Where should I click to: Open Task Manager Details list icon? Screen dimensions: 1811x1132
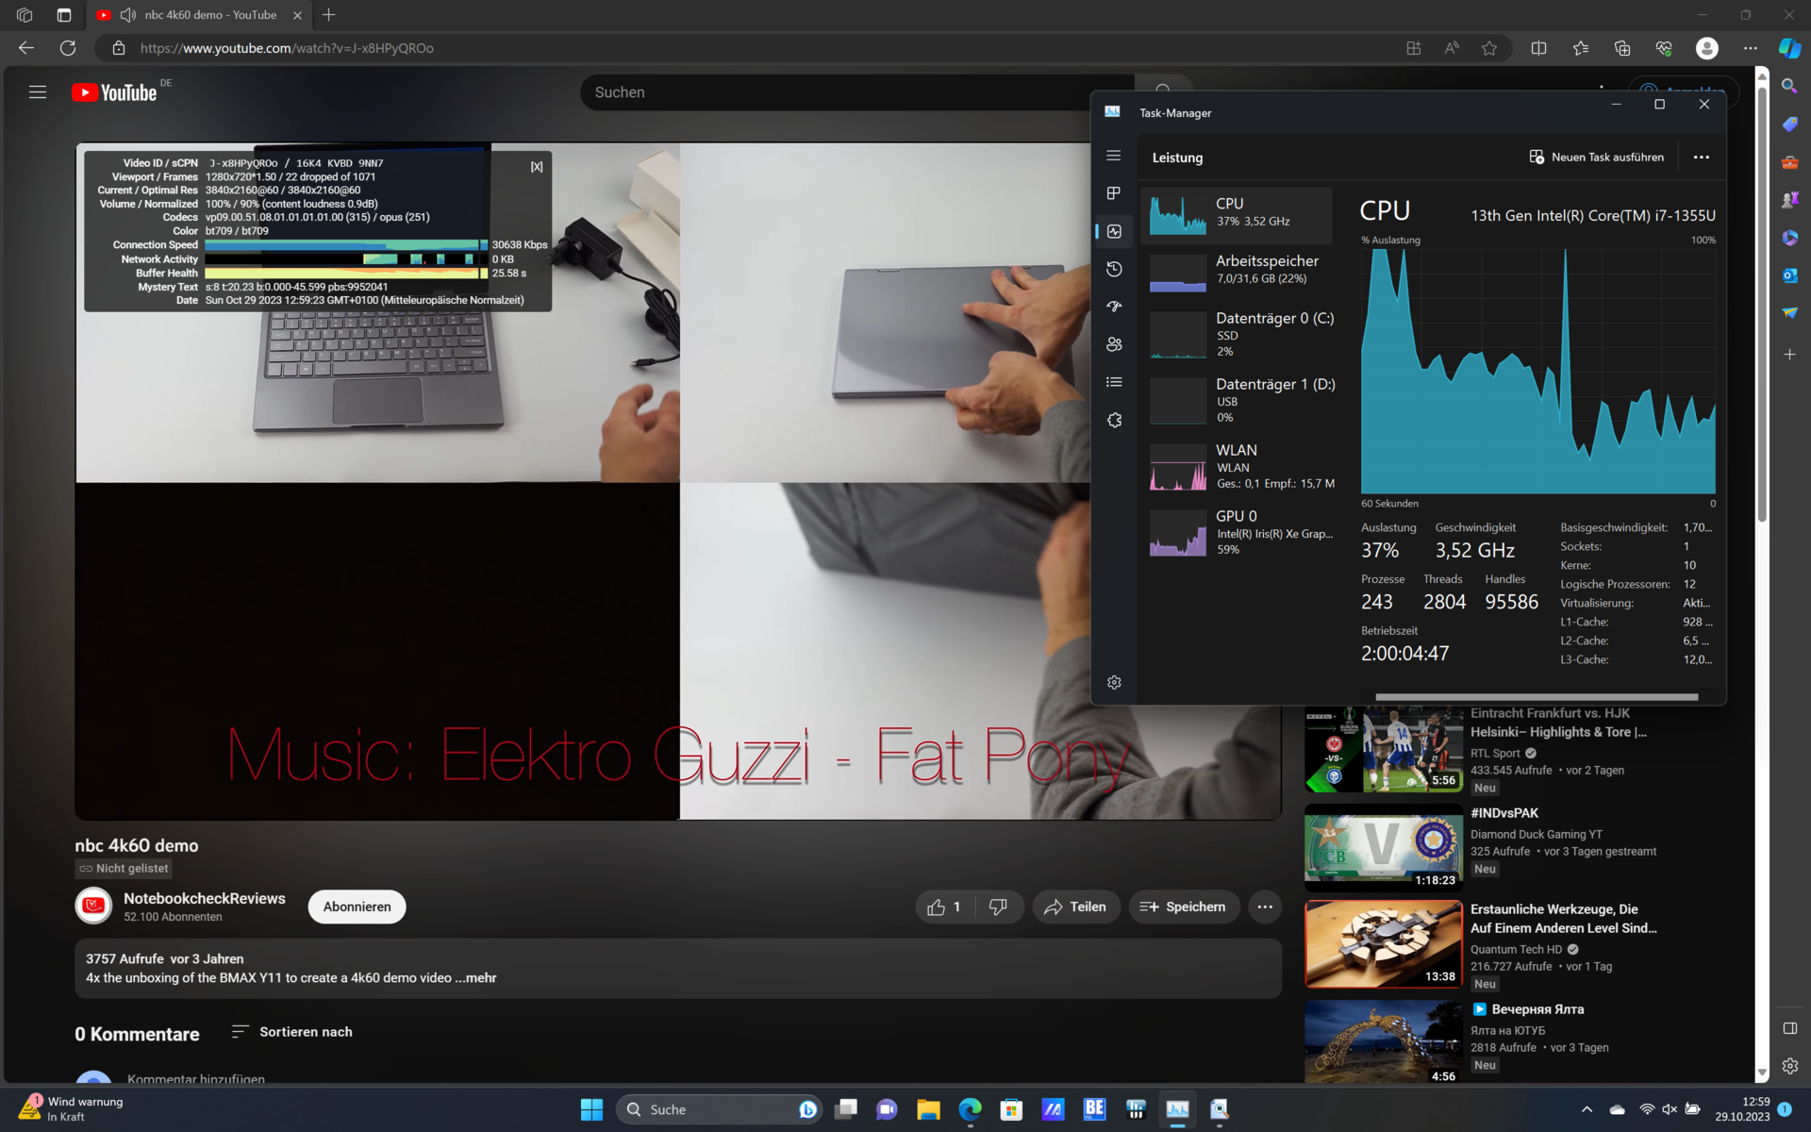[x=1114, y=382]
